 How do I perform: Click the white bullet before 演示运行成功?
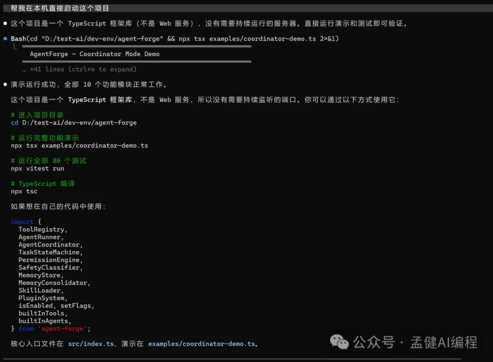5,84
